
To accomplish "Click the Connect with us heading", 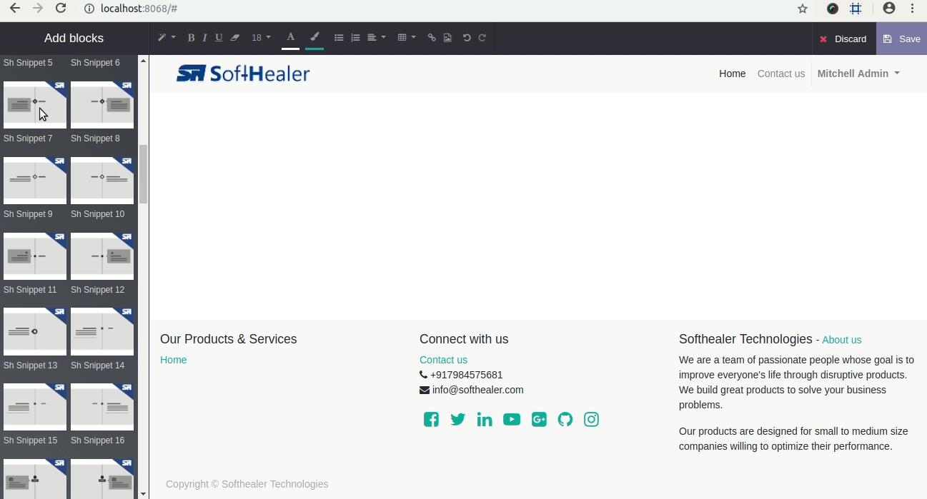I will point(464,339).
